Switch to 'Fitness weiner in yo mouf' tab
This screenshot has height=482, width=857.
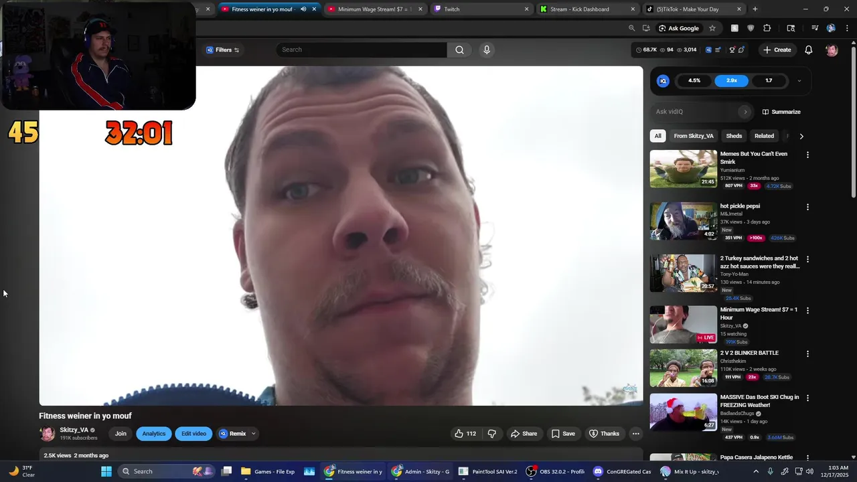click(x=268, y=9)
